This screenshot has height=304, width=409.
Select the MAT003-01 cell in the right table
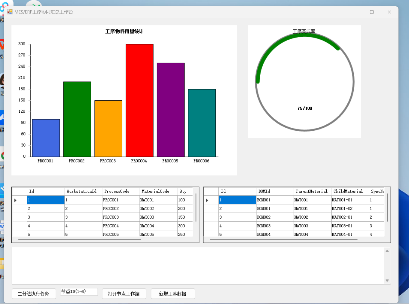click(x=350, y=226)
